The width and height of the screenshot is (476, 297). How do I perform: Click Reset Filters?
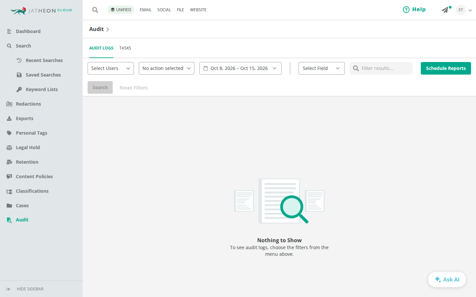[x=134, y=88]
